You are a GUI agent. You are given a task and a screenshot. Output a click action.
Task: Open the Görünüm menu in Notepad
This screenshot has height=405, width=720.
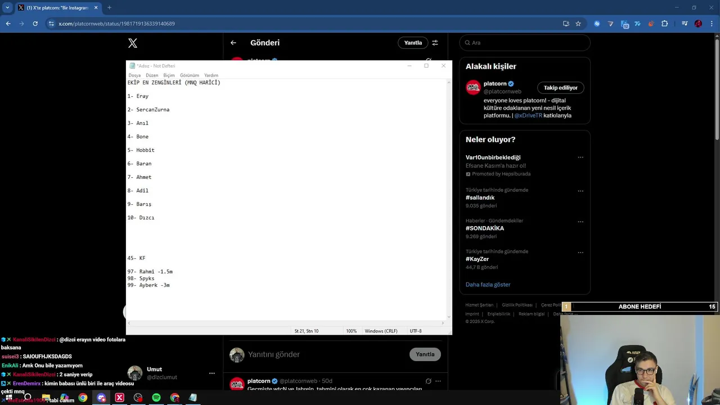click(190, 75)
